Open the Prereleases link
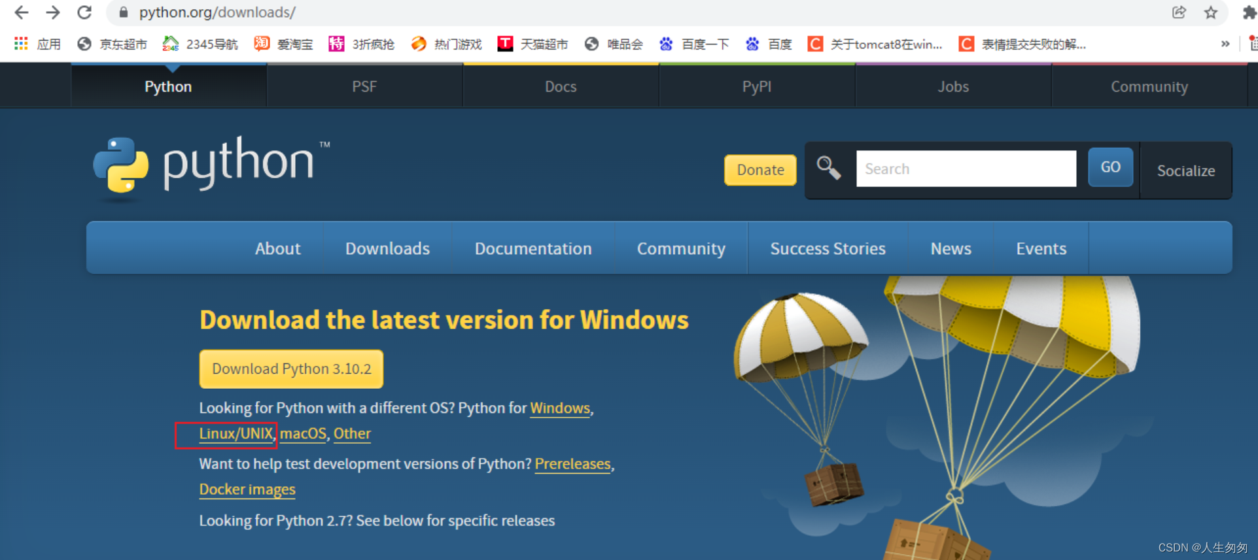The image size is (1258, 560). (x=573, y=464)
